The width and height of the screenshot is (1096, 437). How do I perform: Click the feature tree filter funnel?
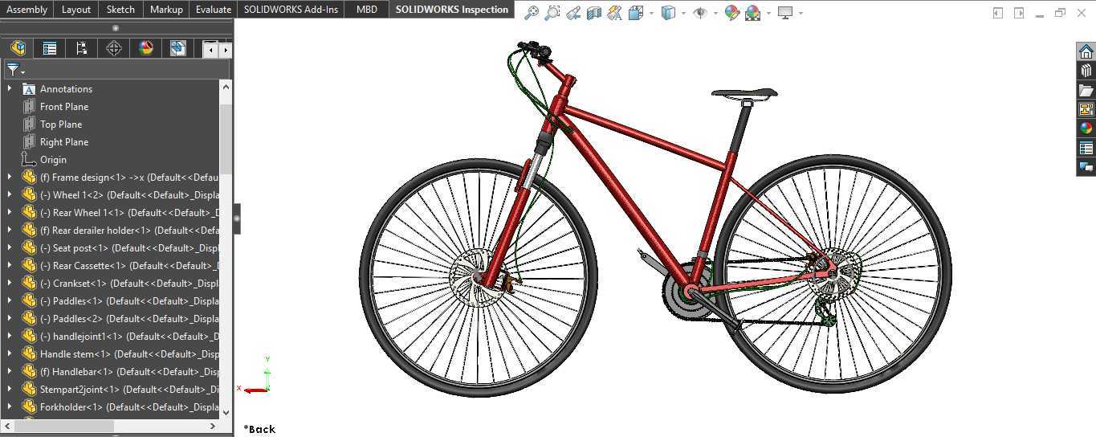[13, 70]
